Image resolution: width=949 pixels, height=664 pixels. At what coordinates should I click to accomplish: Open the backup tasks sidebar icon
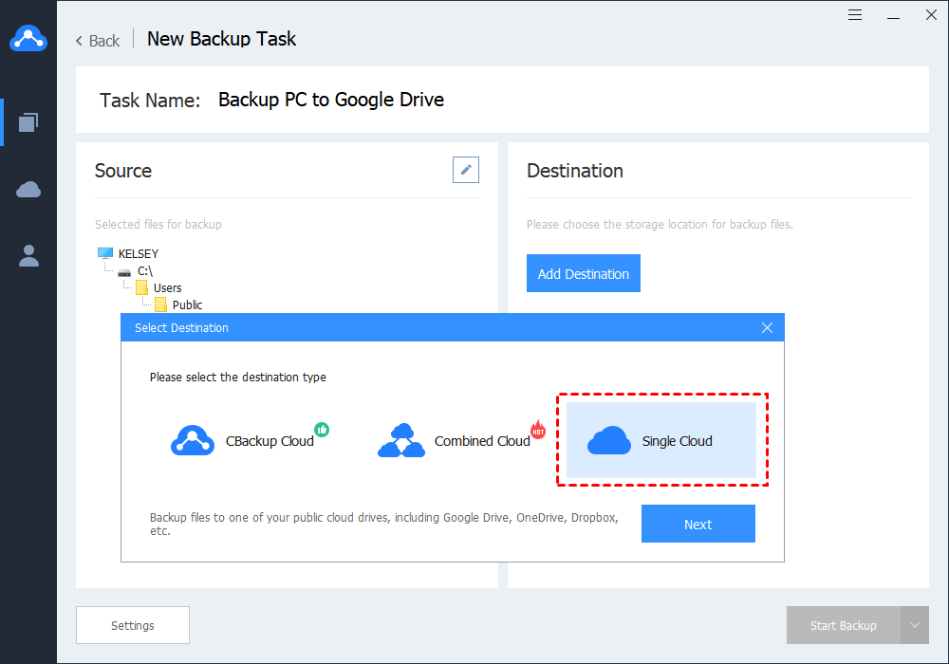tap(28, 122)
